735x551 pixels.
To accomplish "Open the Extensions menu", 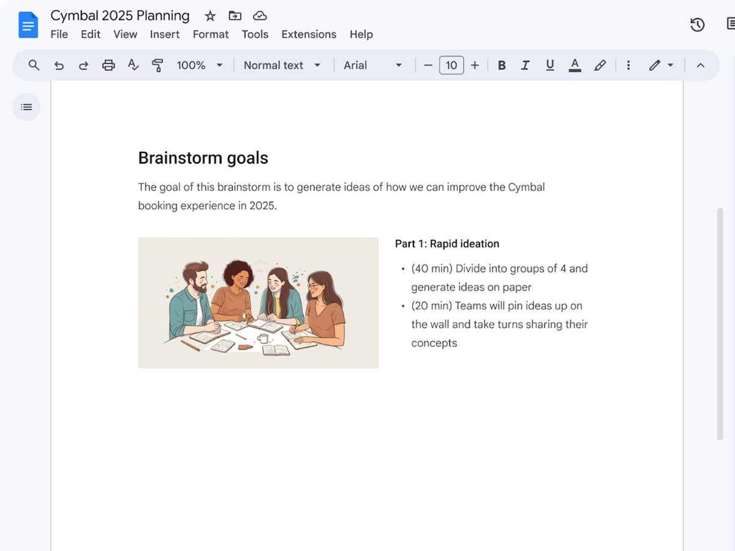I will (309, 34).
